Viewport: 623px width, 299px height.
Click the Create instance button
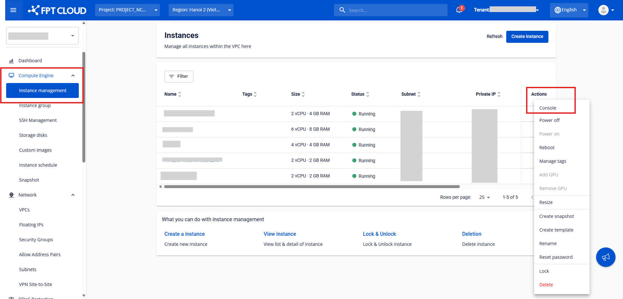pyautogui.click(x=527, y=37)
